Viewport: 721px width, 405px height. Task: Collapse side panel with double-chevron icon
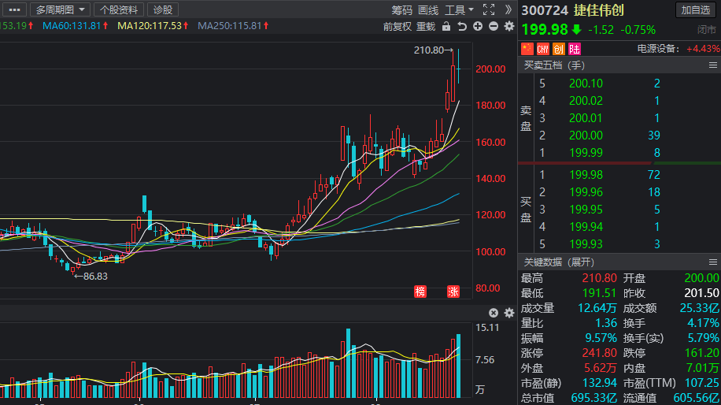[x=508, y=9]
